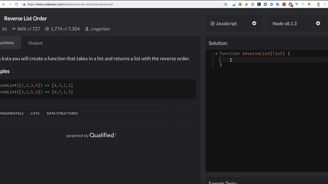Click the 86% of 727 rating text
This screenshot has height=184, width=328.
tap(29, 29)
